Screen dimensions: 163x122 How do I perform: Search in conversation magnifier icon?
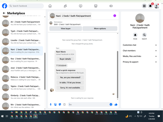pos(144,35)
